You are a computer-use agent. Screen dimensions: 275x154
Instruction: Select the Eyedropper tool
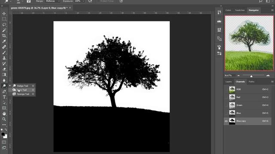tap(4, 41)
